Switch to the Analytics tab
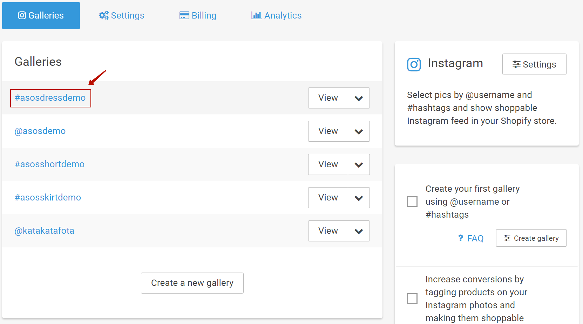 point(277,15)
